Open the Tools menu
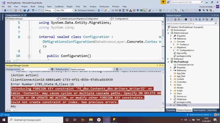 (78, 6)
